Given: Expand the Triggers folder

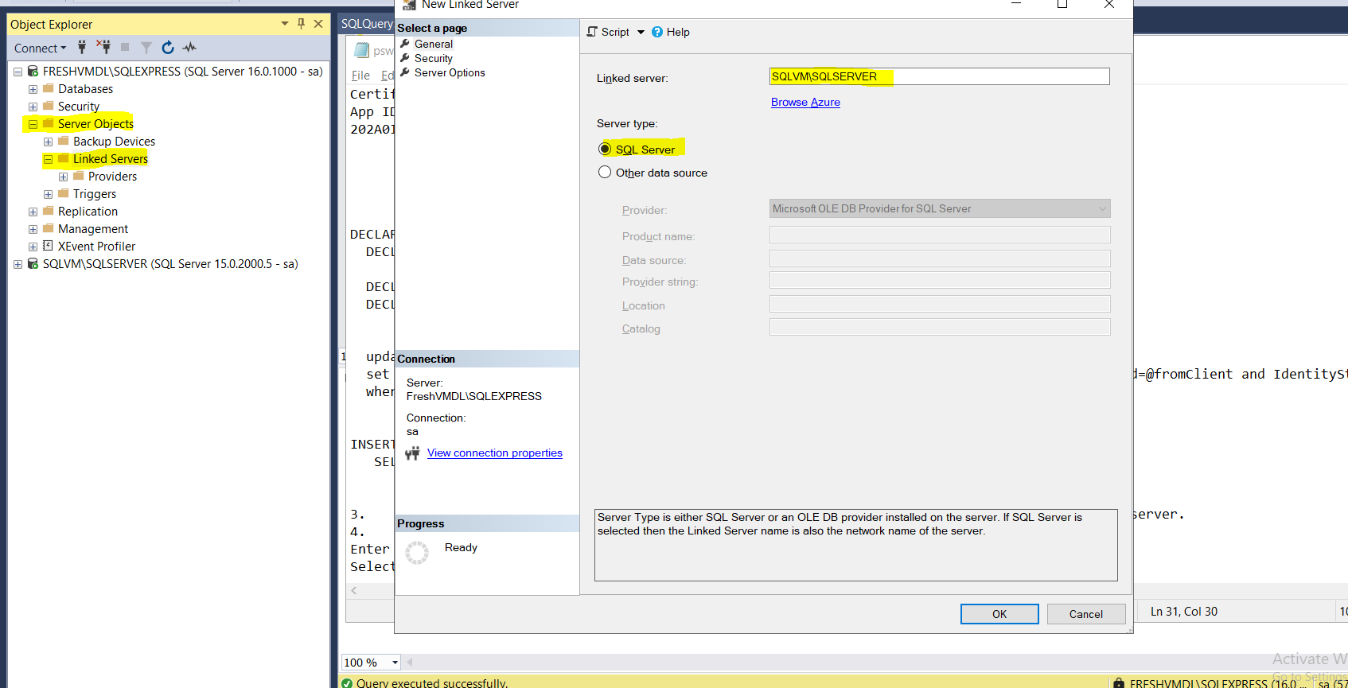Looking at the screenshot, I should coord(48,194).
